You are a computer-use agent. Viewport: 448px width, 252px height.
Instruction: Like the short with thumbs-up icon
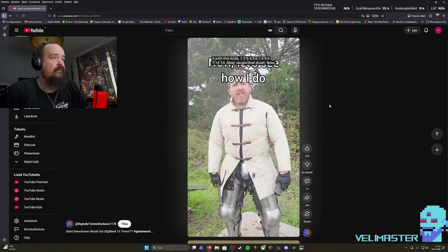pyautogui.click(x=307, y=148)
